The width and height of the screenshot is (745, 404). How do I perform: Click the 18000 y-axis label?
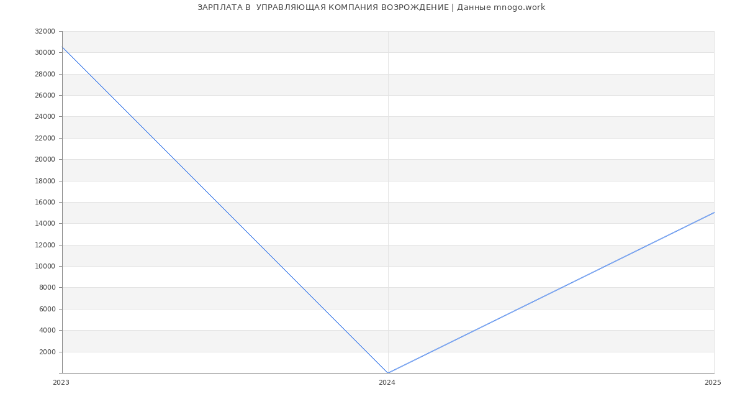pyautogui.click(x=45, y=181)
